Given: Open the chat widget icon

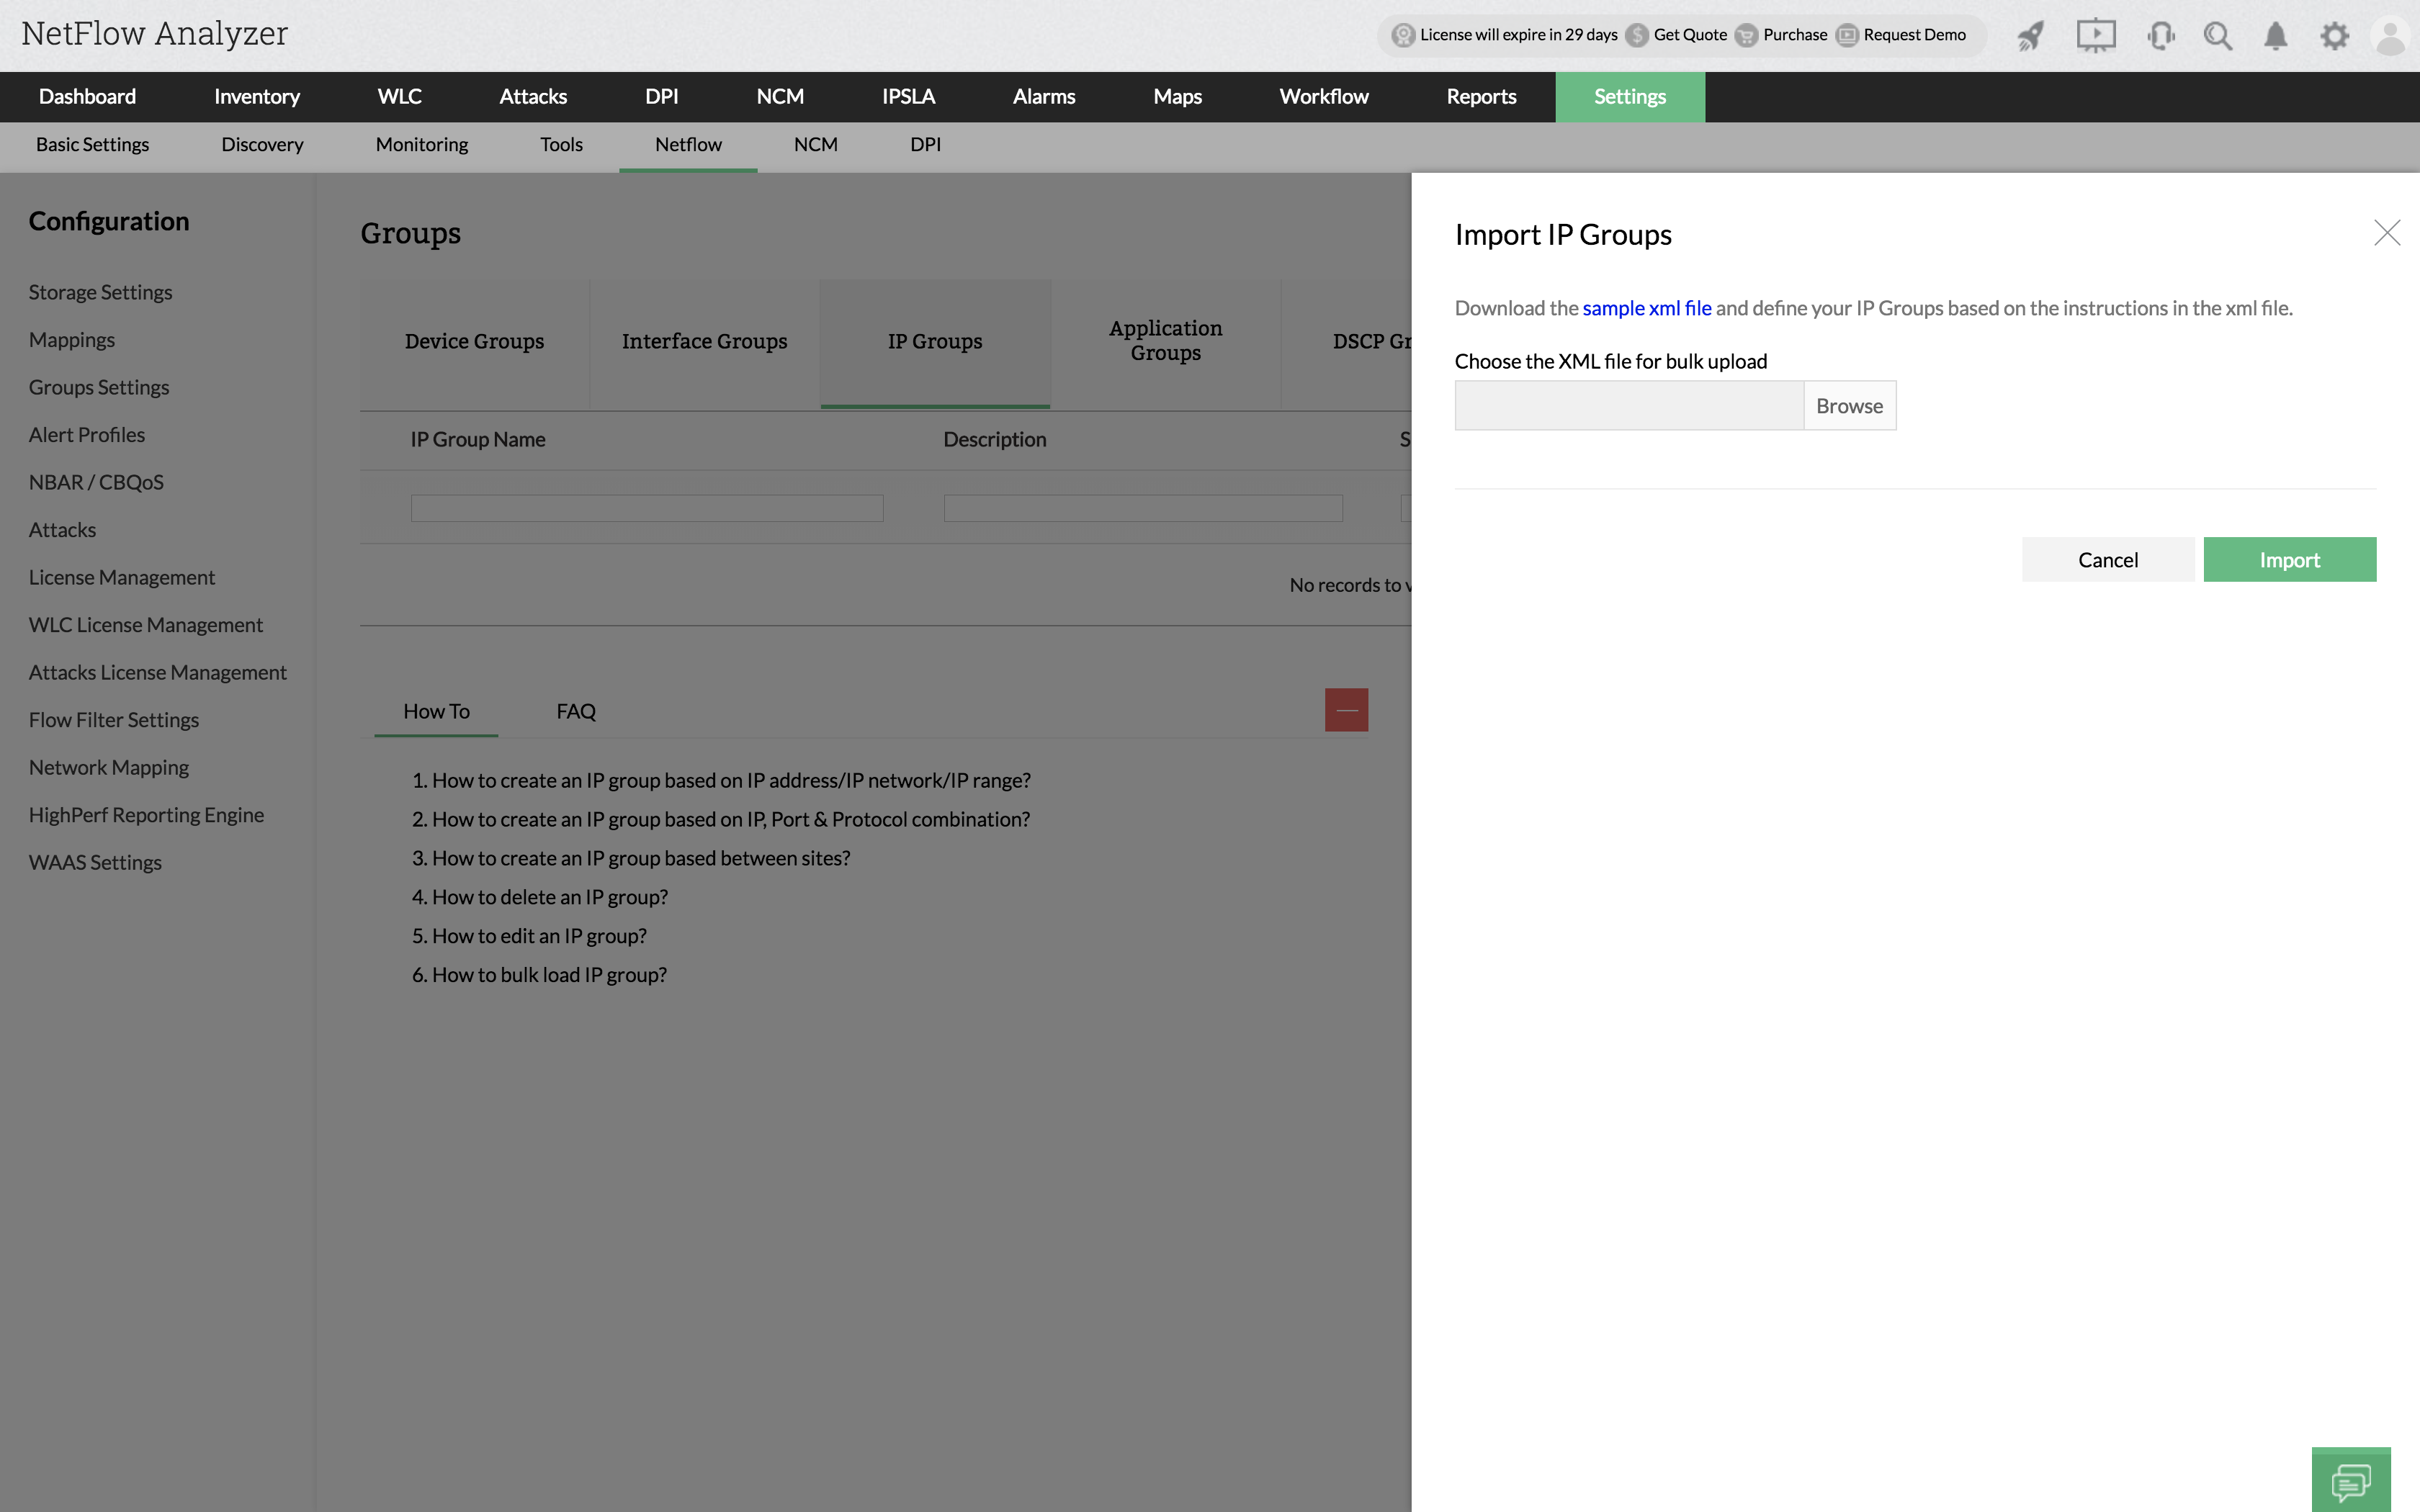Looking at the screenshot, I should [x=2350, y=1481].
